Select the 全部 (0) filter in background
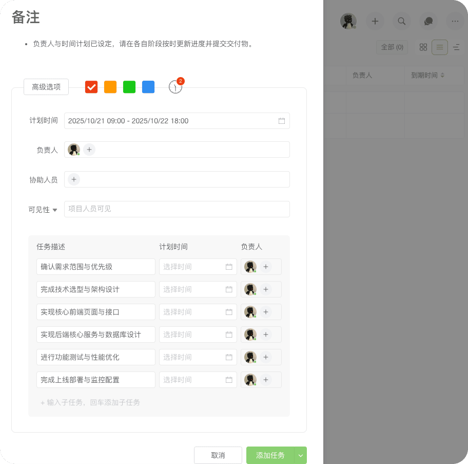The height and width of the screenshot is (464, 468). tap(392, 47)
